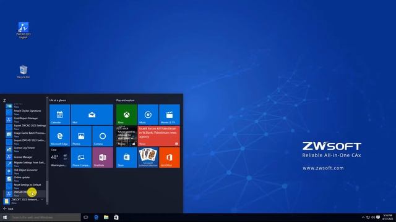Open Attach Digital Signatures from the app list
Image resolution: width=396 pixels, height=222 pixels.
[25, 112]
